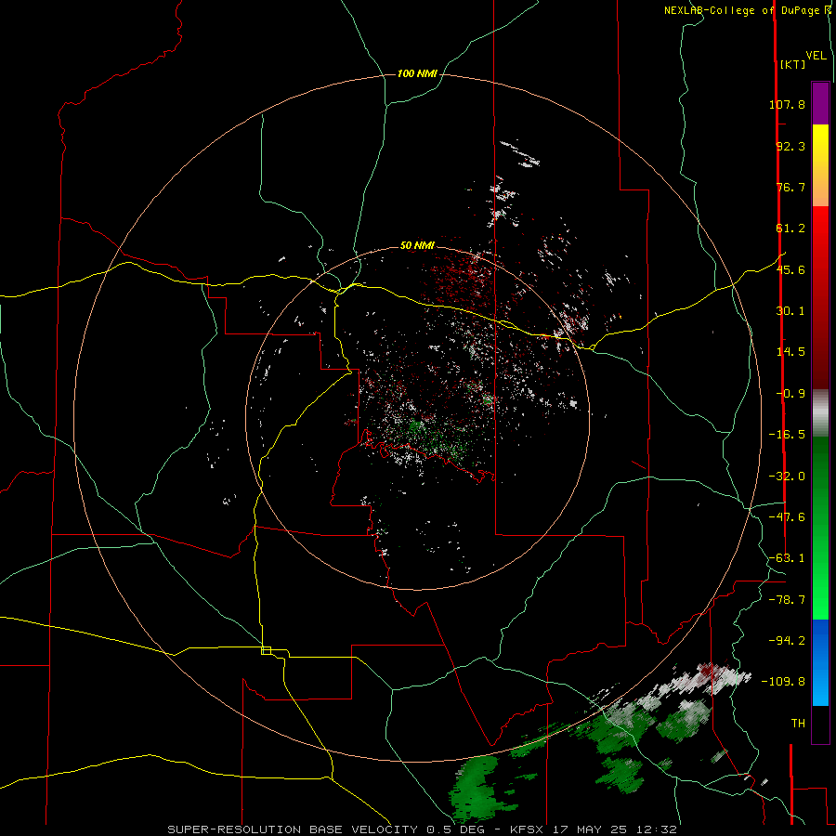Click the 30.1 velocity scale value

(790, 311)
